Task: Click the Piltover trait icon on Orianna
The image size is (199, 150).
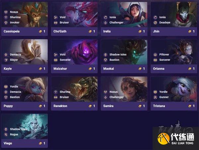Action: [x=155, y=55]
